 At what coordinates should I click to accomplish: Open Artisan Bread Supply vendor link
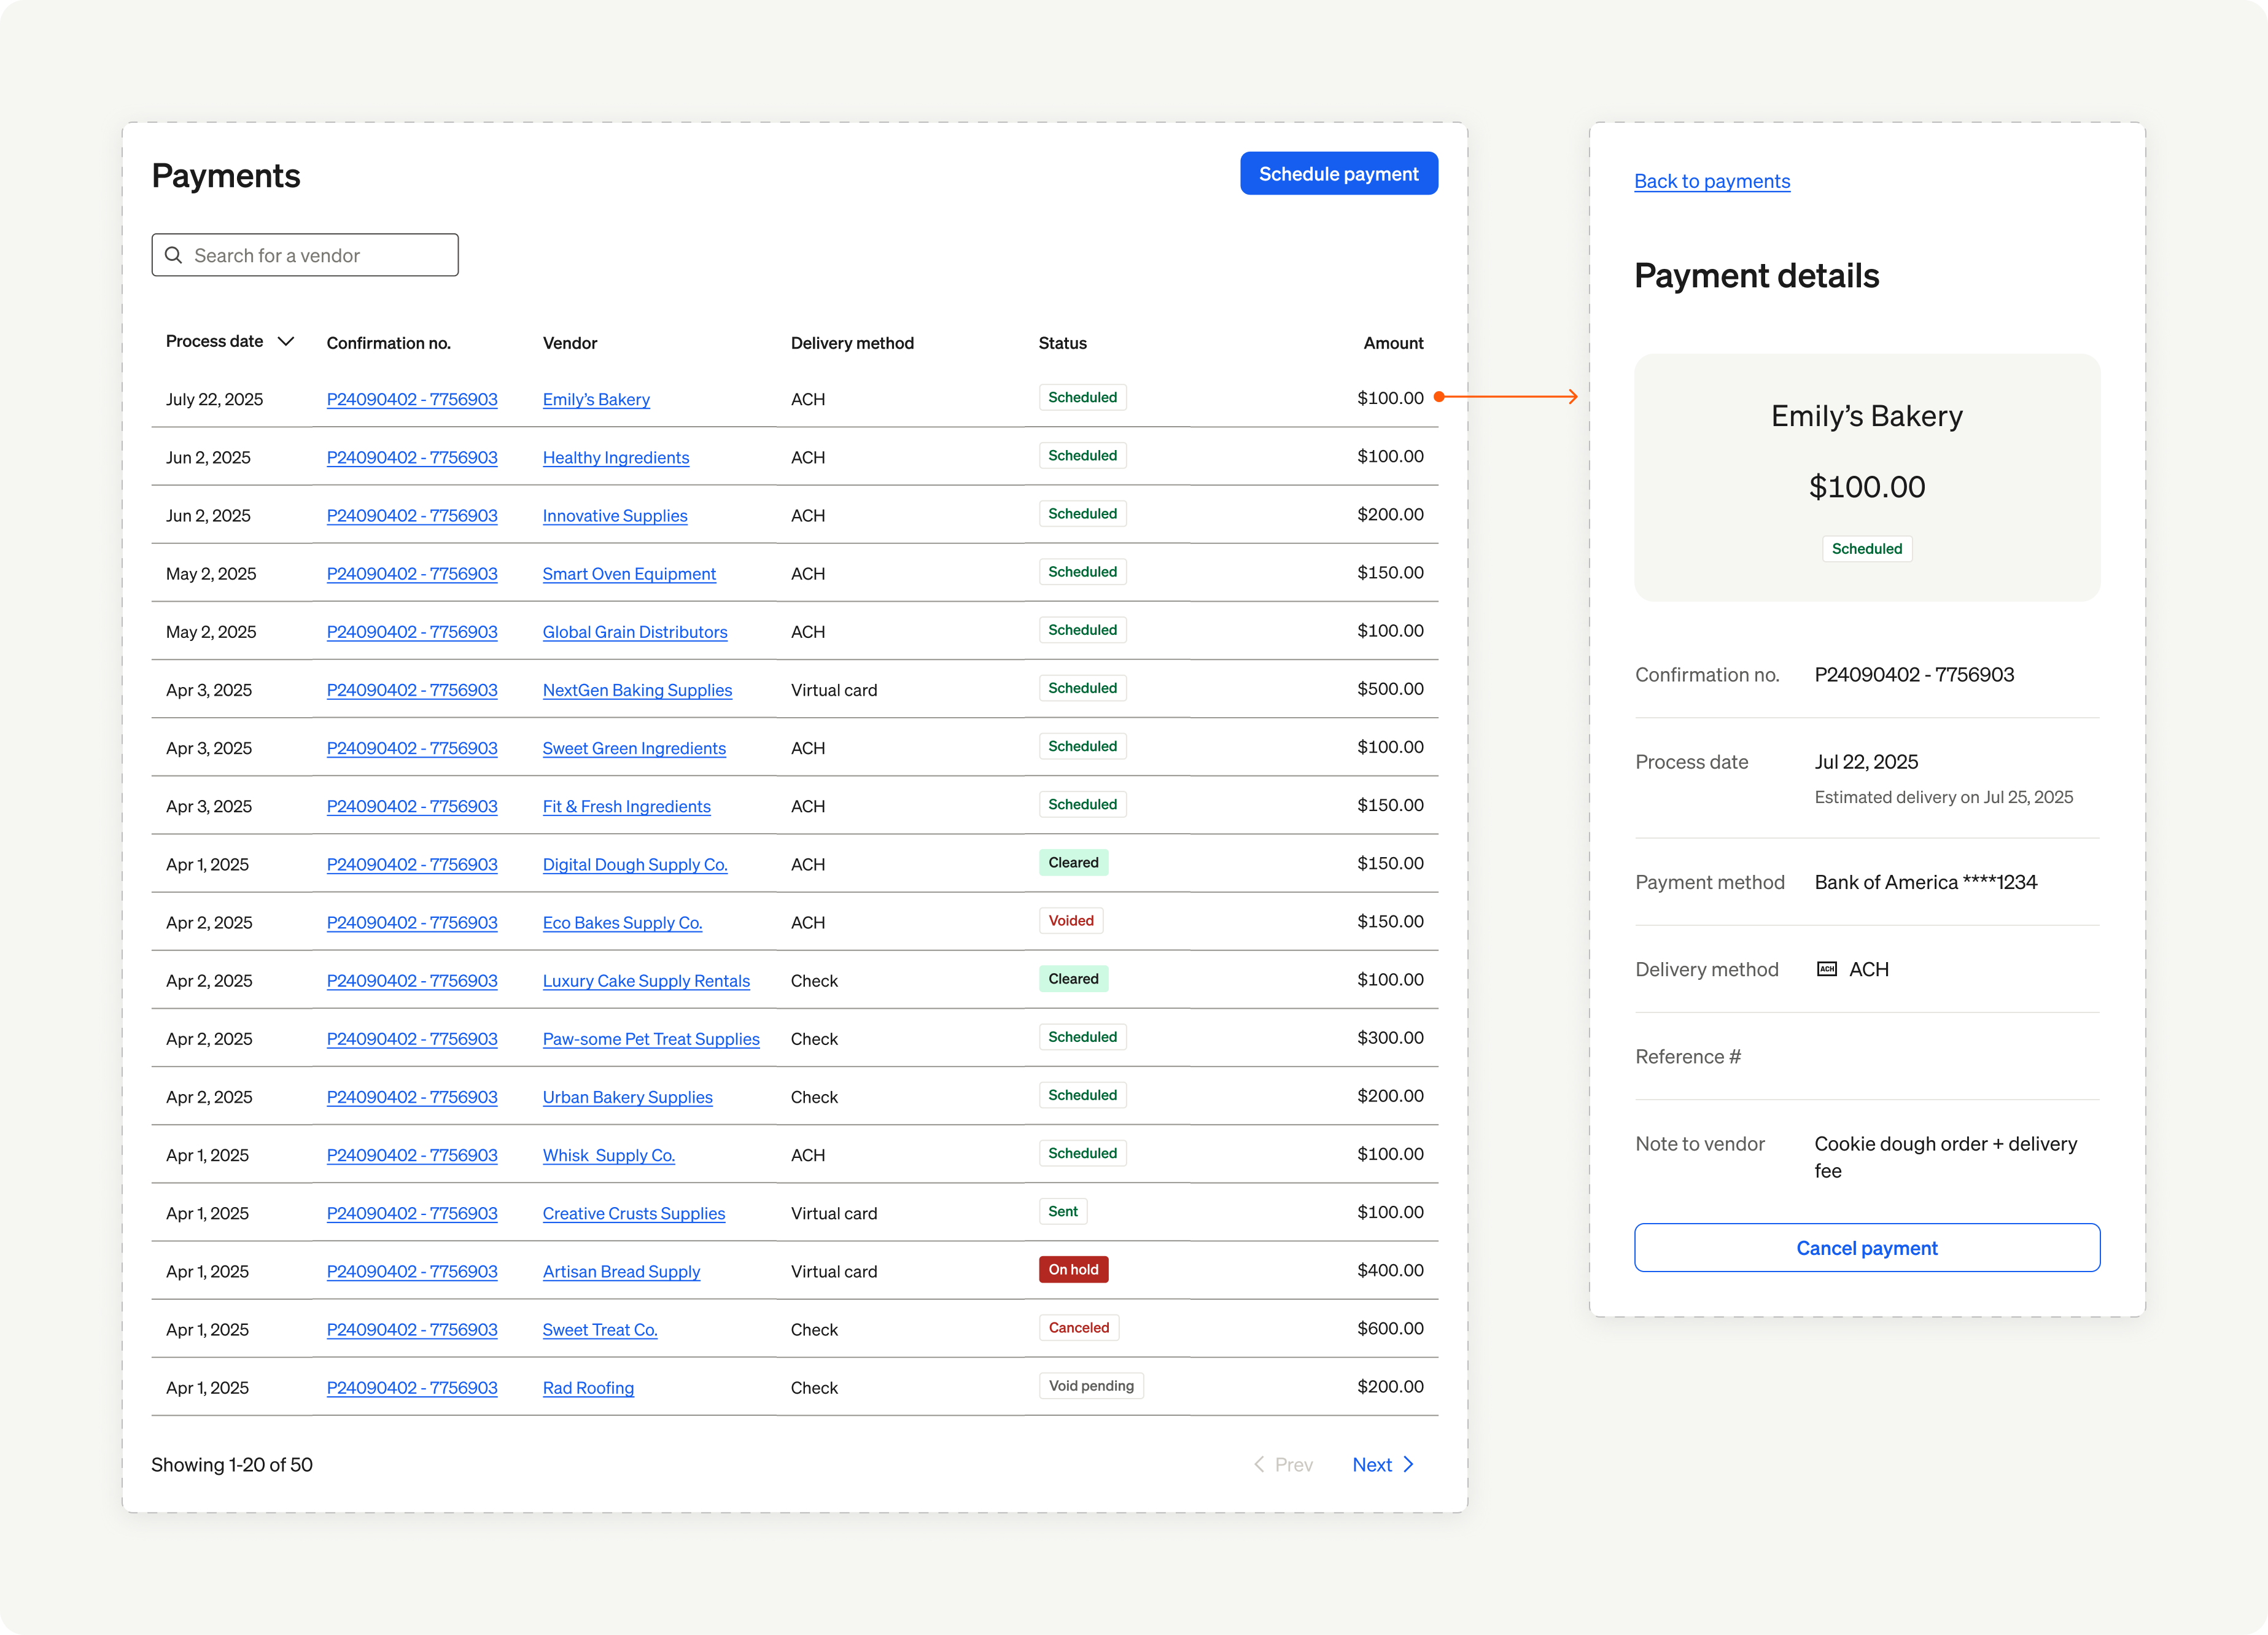[x=621, y=1271]
